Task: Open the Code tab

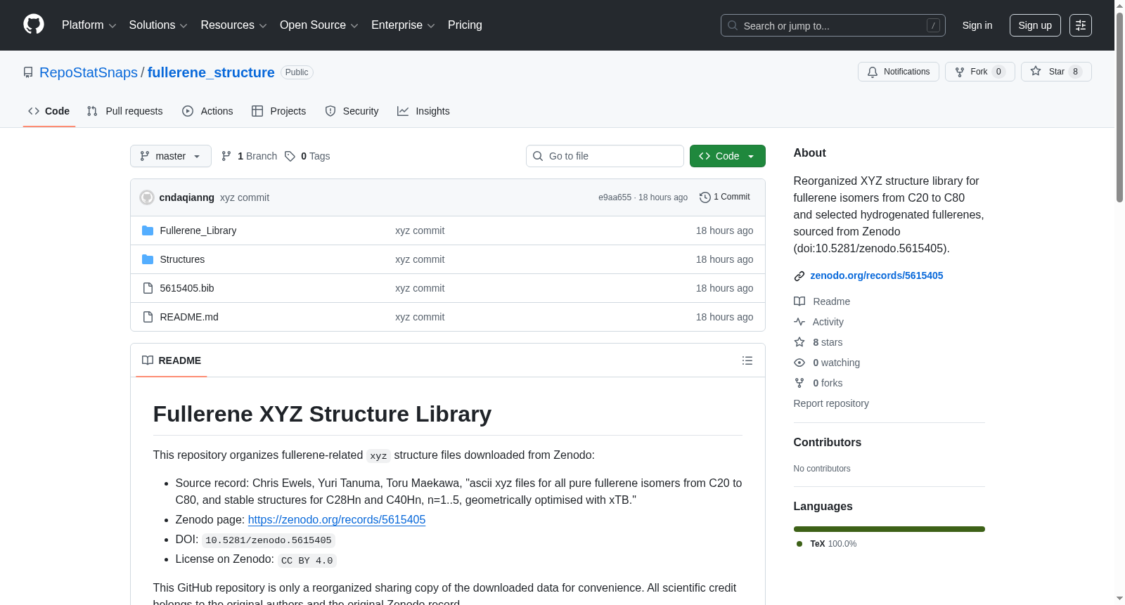Action: point(49,111)
